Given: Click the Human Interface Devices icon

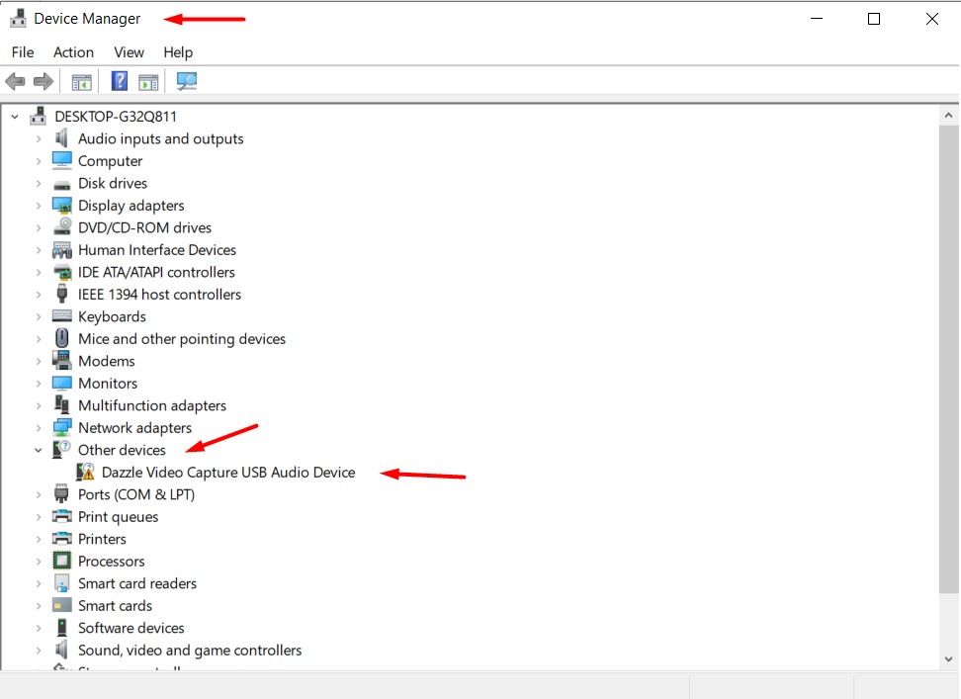Looking at the screenshot, I should 62,250.
